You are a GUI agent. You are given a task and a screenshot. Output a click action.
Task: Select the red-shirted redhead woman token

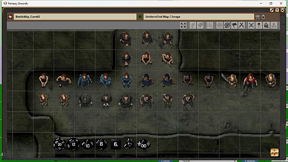(x=250, y=81)
